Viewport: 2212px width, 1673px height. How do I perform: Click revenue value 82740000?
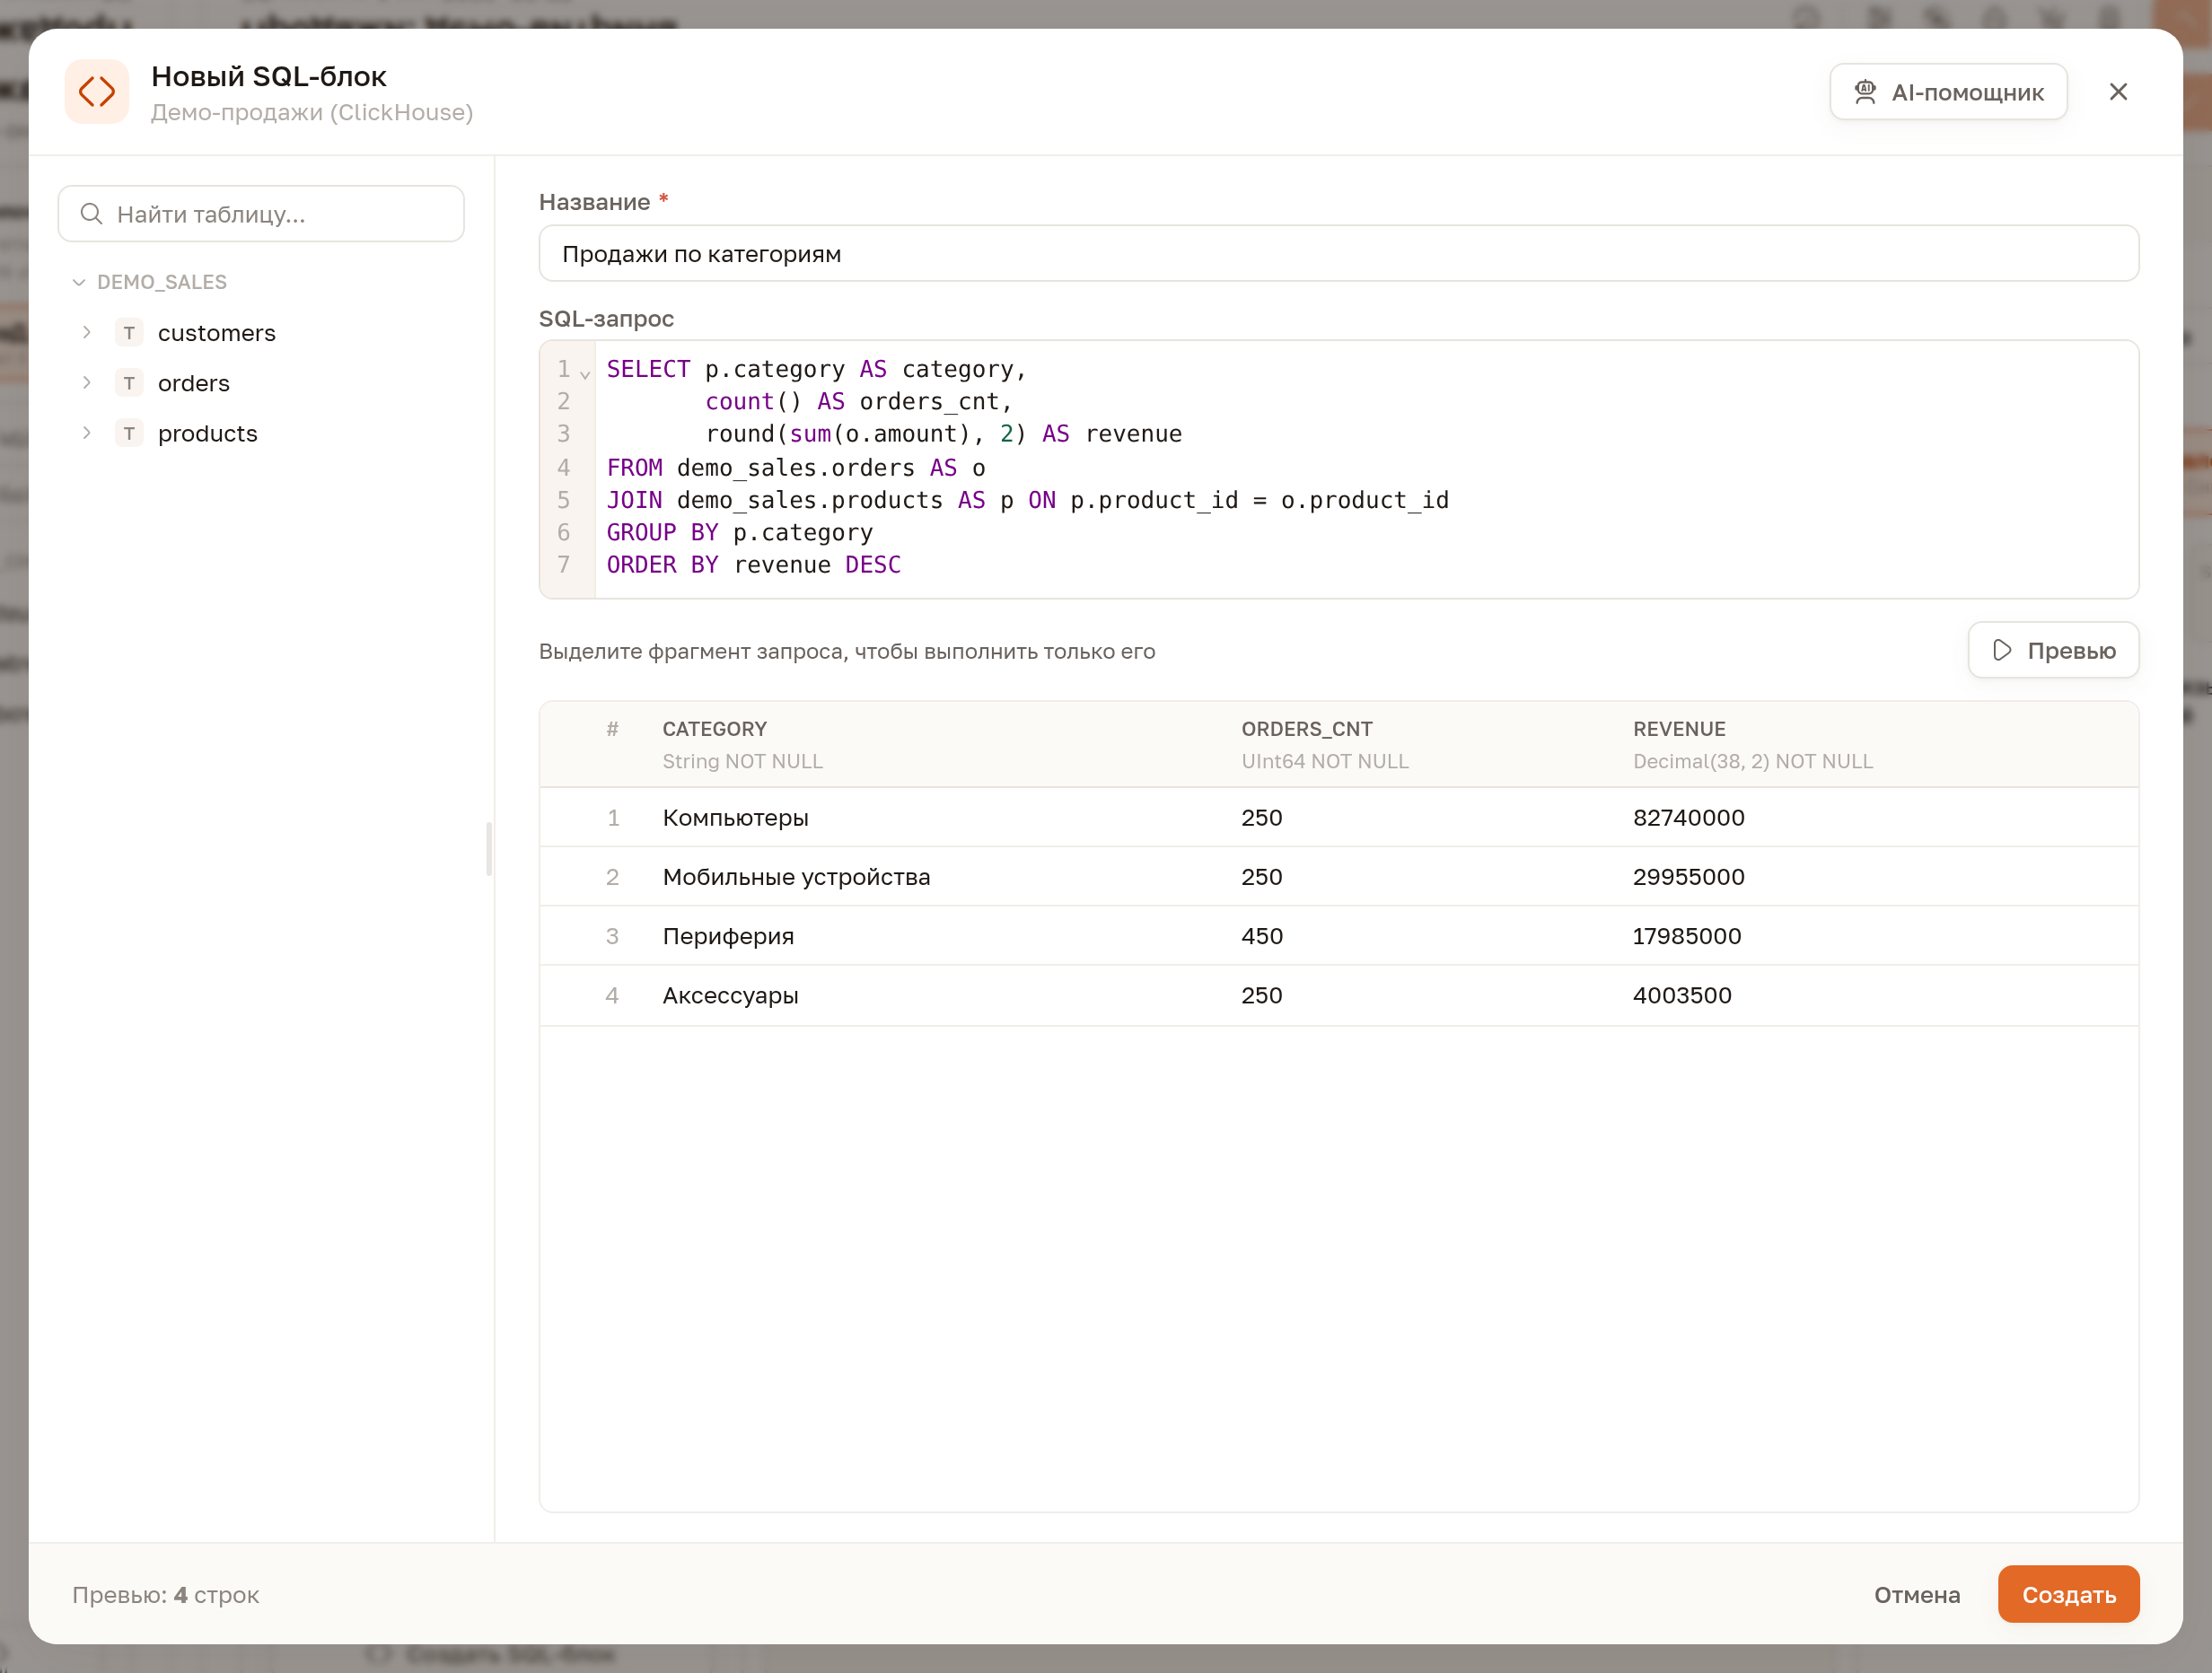(x=1688, y=818)
